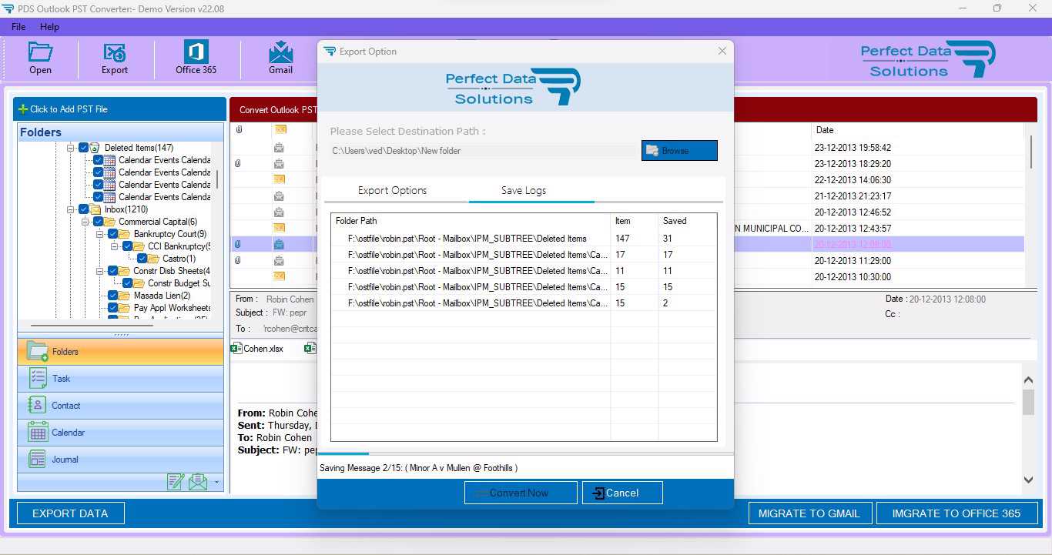
Task: Click the Date column header
Action: click(916, 130)
